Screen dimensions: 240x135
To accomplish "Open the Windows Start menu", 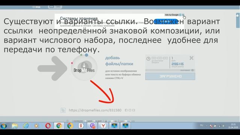I will 4,126.
